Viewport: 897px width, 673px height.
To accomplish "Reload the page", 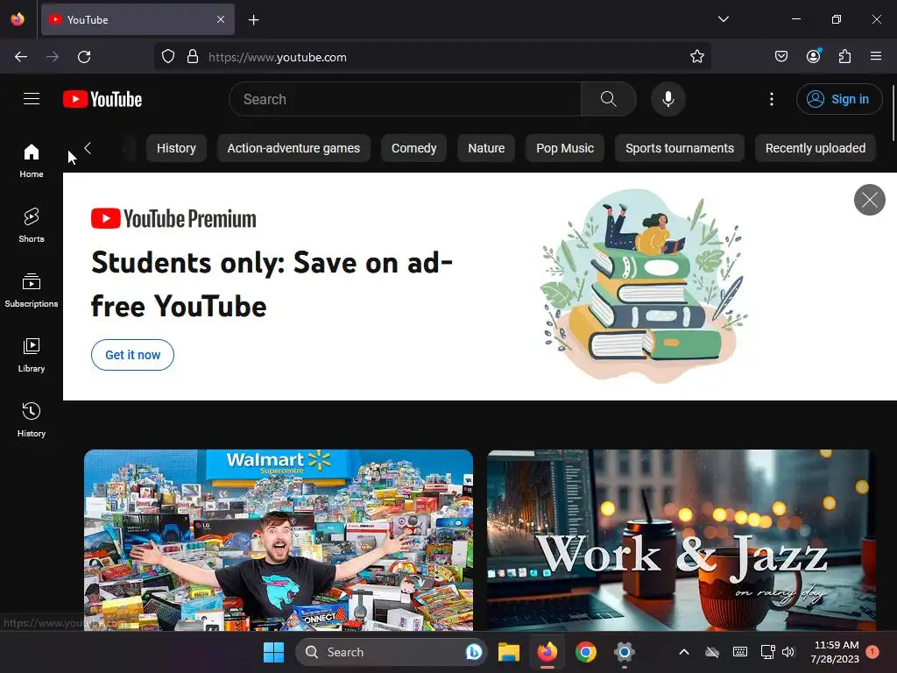I will click(84, 57).
